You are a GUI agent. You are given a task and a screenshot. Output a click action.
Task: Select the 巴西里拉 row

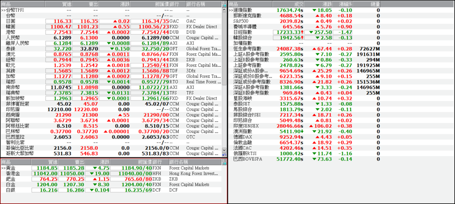click(111, 137)
